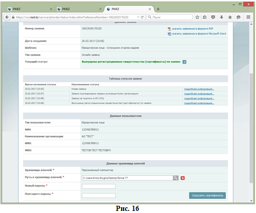Click the browser back arrow button
This screenshot has width=256, height=213.
[7, 17]
